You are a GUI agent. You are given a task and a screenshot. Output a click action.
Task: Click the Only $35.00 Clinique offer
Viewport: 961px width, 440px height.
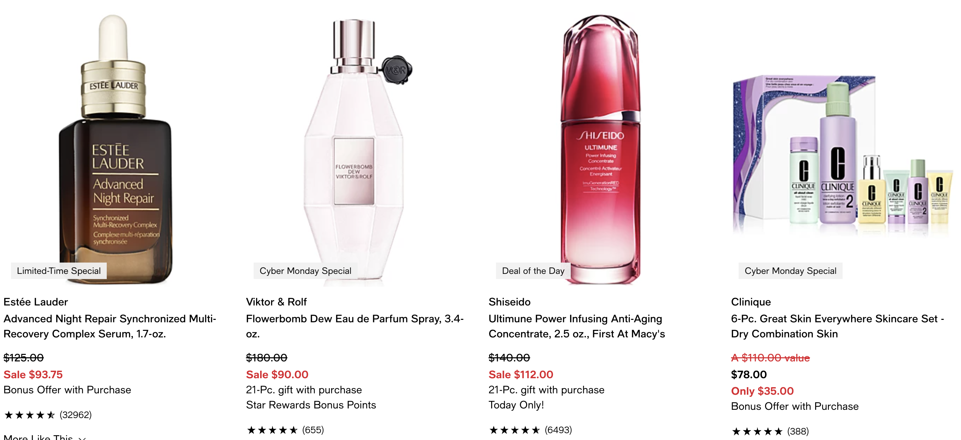click(762, 391)
